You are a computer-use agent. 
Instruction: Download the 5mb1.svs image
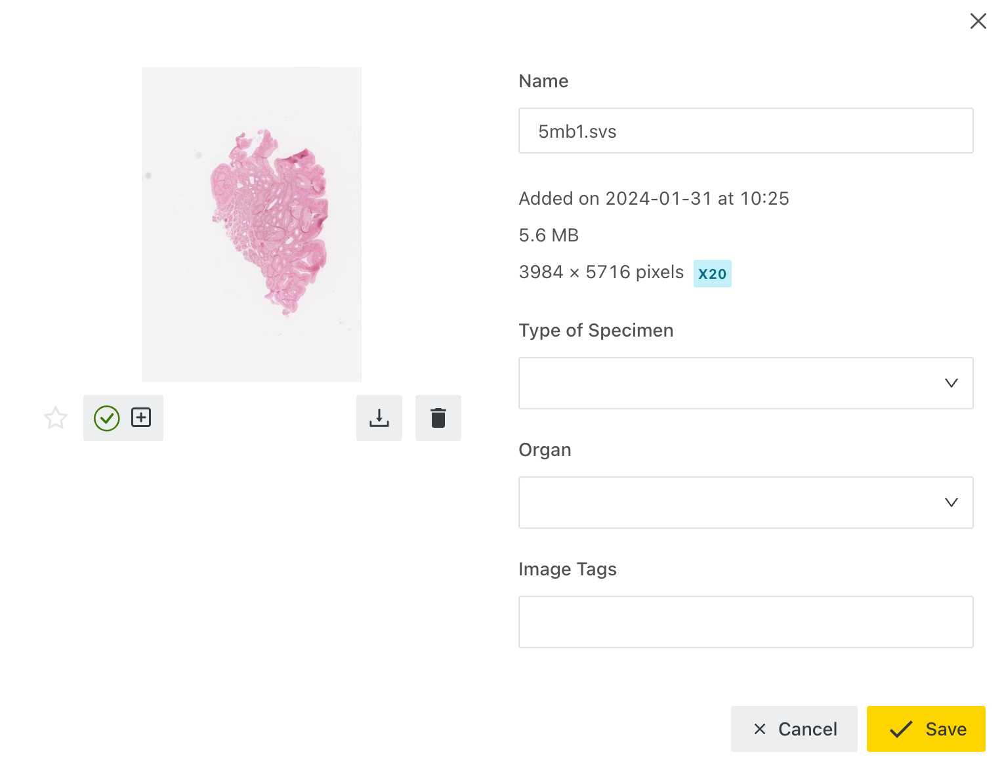click(379, 418)
